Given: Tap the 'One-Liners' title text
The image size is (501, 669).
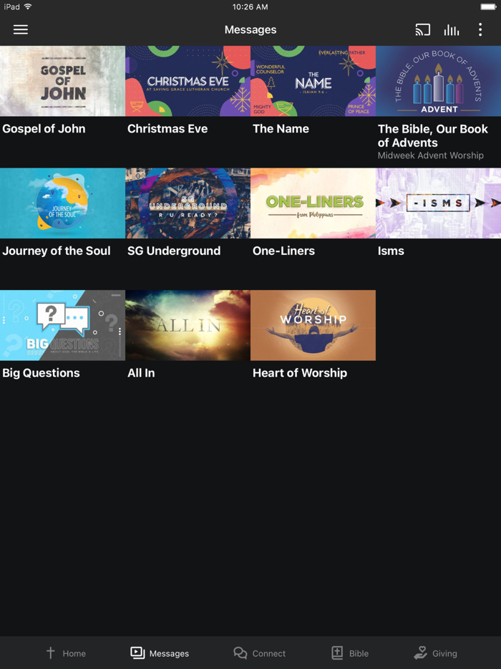Looking at the screenshot, I should pyautogui.click(x=283, y=251).
